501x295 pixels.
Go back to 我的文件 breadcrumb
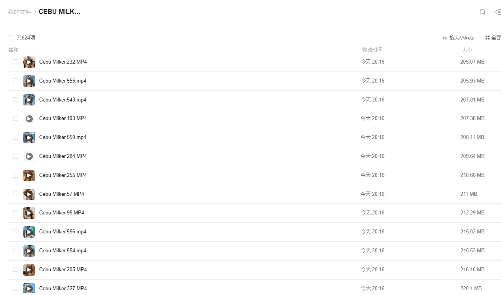(x=19, y=12)
